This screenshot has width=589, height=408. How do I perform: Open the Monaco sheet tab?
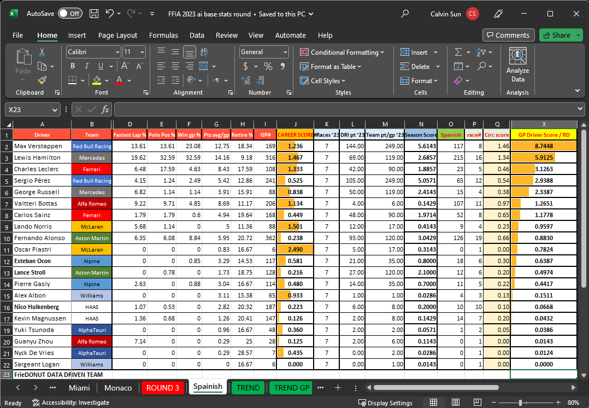(118, 388)
